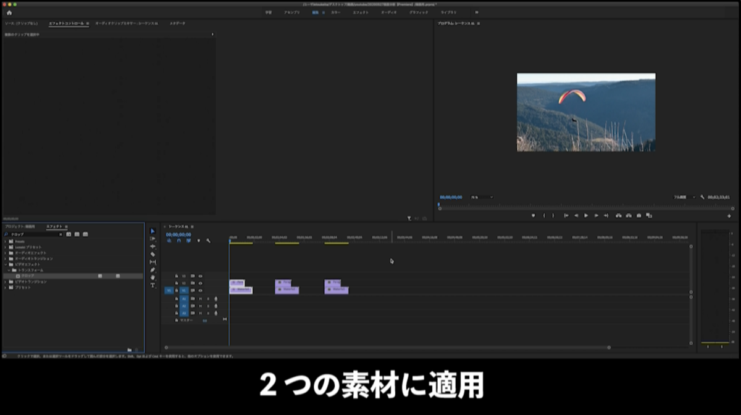This screenshot has width=741, height=415.
Task: Open the オーディオ workspace
Action: click(388, 12)
